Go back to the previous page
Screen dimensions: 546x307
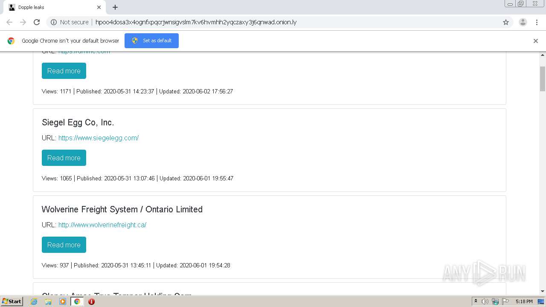(9, 22)
